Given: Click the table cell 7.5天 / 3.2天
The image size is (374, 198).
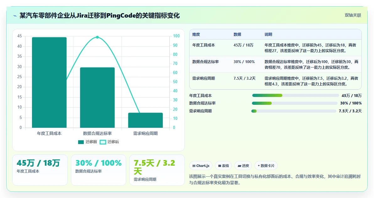Looking at the screenshot, I should [244, 78].
